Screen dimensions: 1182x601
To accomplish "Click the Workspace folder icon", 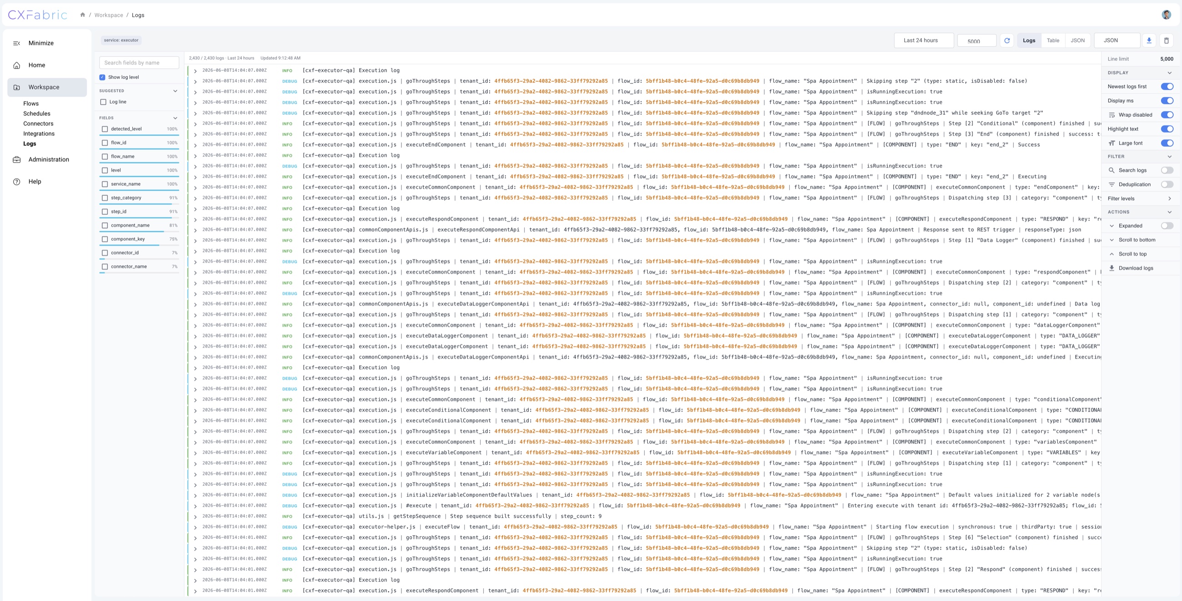I will (x=16, y=87).
